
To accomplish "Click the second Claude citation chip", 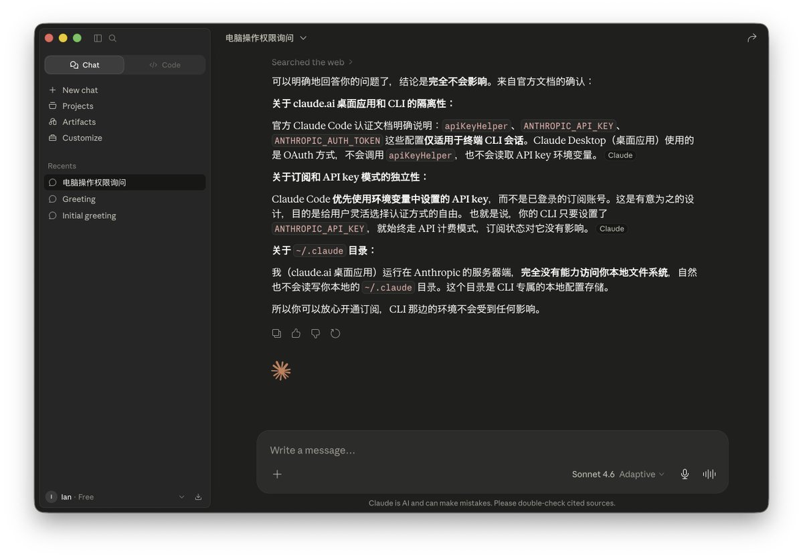I will tap(612, 229).
